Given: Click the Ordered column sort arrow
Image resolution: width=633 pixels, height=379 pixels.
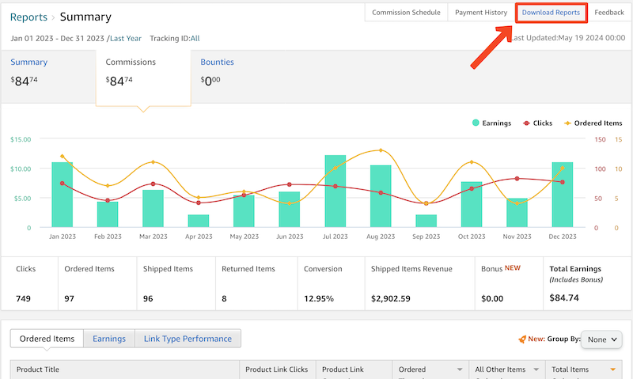Looking at the screenshot, I should pos(459,370).
